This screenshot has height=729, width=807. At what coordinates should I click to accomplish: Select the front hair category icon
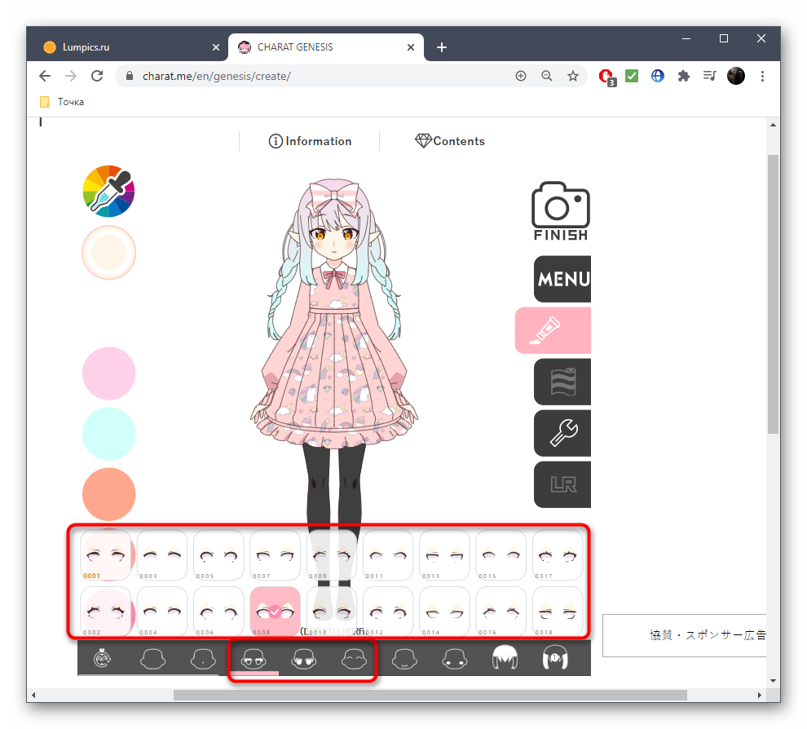505,658
